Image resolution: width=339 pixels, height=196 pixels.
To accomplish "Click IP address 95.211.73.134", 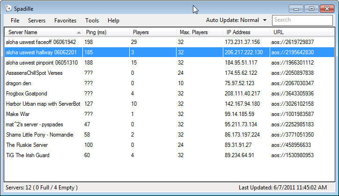I will point(241,124).
